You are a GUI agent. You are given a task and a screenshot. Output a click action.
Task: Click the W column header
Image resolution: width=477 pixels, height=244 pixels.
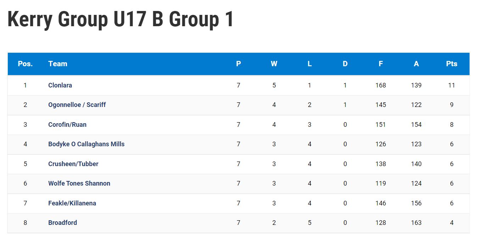click(x=274, y=64)
